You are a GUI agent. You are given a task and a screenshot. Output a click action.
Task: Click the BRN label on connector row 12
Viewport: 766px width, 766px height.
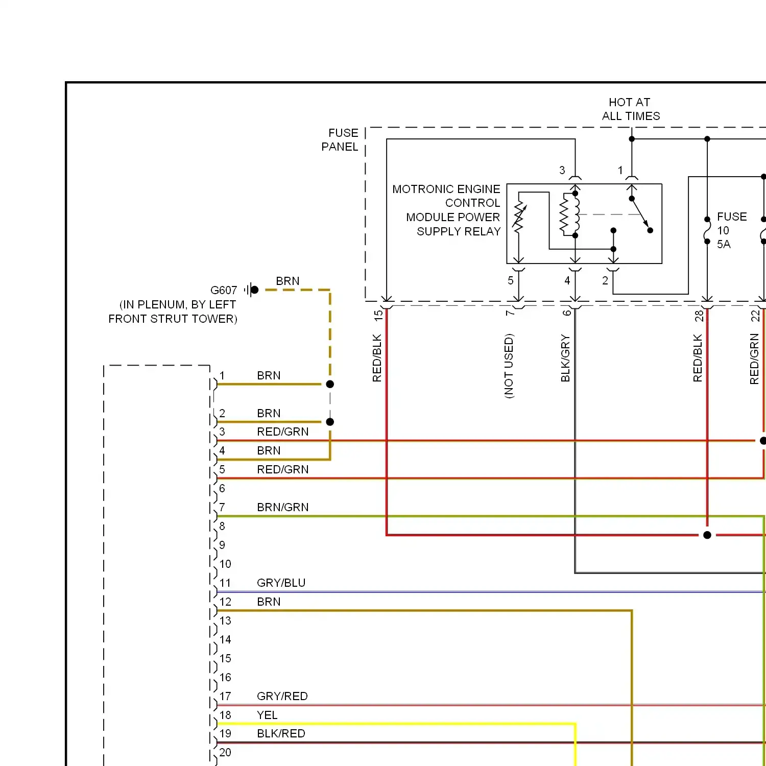coord(269,602)
